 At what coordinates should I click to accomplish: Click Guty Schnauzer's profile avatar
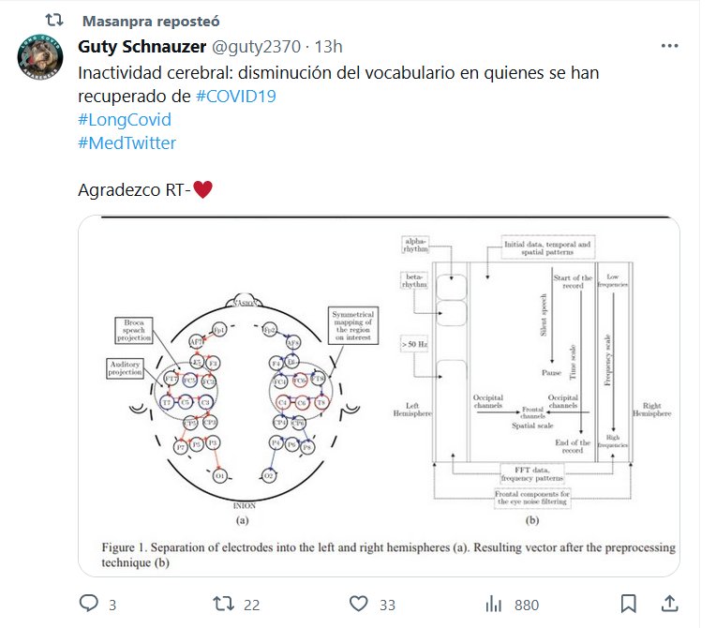(40, 62)
